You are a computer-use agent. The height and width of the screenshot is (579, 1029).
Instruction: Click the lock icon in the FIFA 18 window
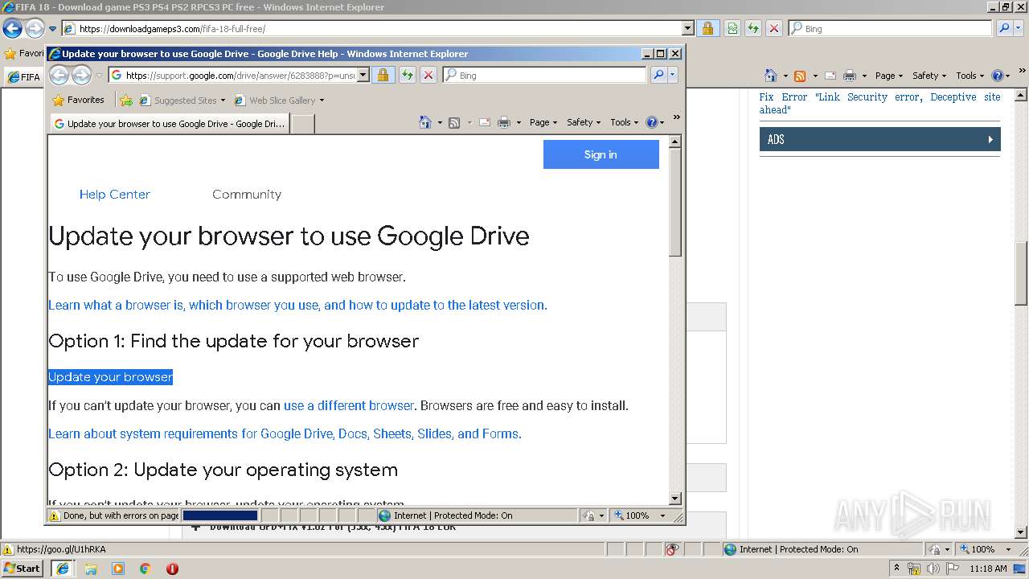[707, 28]
